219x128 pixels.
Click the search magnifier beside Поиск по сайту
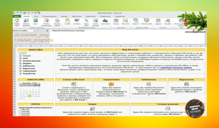click(34, 30)
